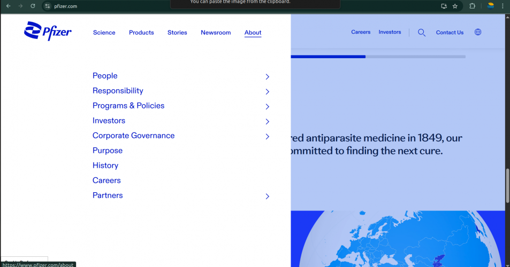Expand the Investors submenu chevron
Screen dimensions: 510x267
pyautogui.click(x=268, y=121)
